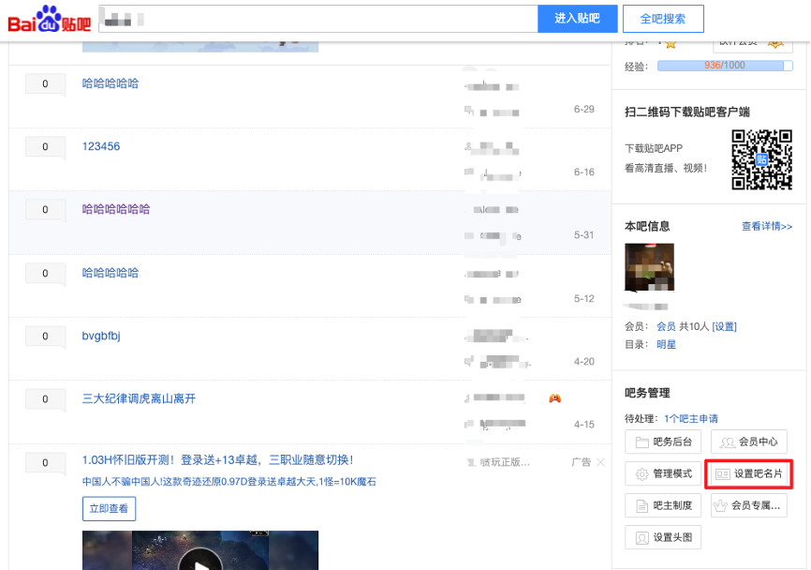Open the post titled 123456
Screen dimensions: 811x570
click(101, 147)
